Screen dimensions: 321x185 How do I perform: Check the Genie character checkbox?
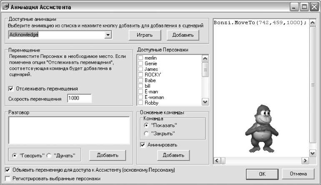coord(140,63)
